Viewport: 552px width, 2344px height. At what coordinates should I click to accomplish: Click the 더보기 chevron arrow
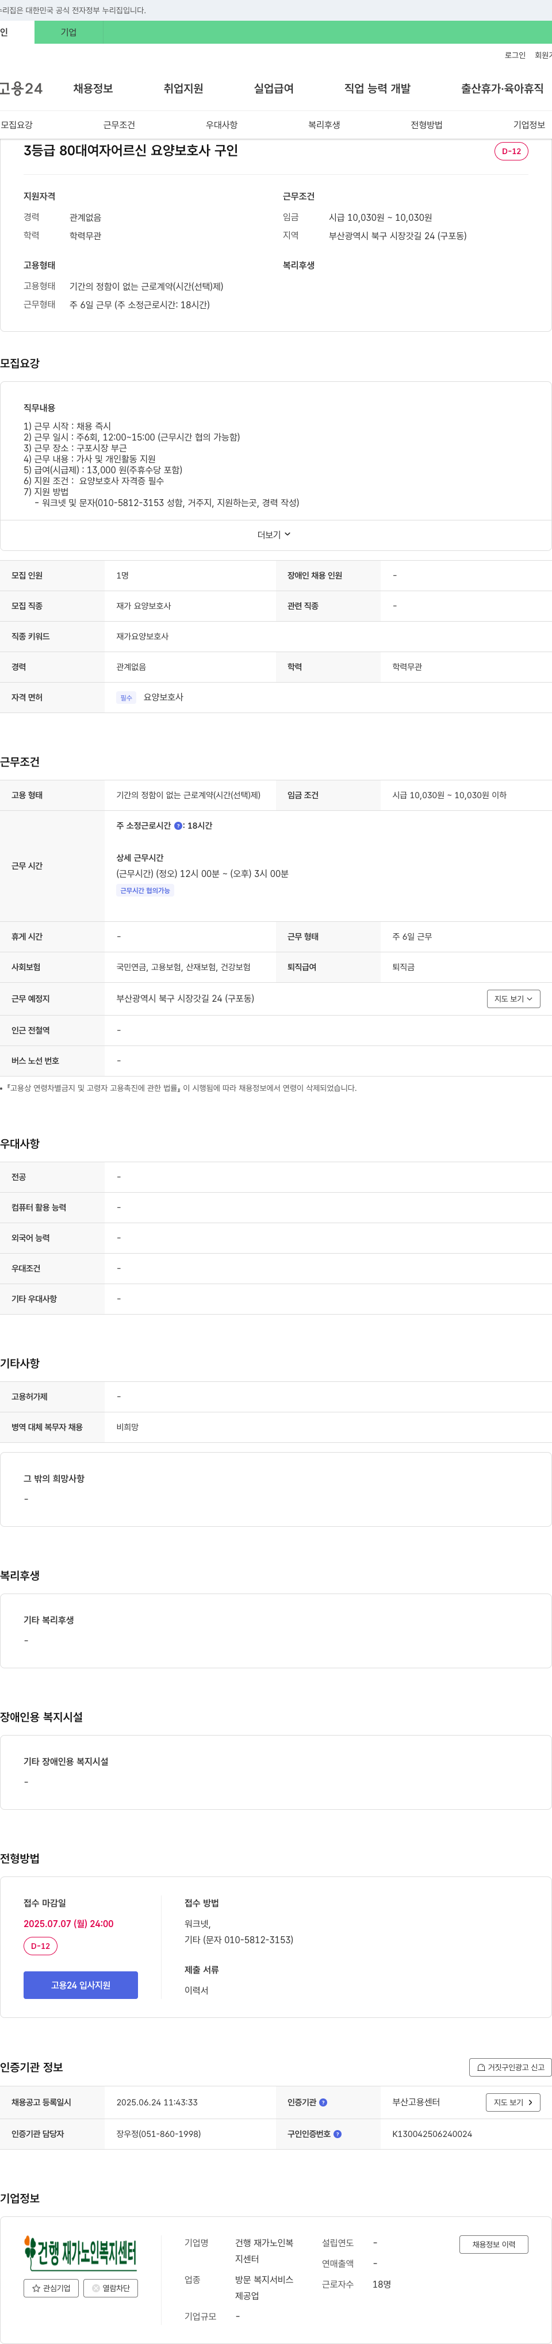click(x=287, y=535)
